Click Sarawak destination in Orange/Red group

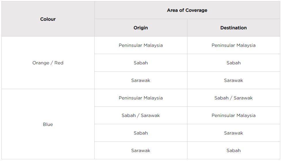point(233,80)
